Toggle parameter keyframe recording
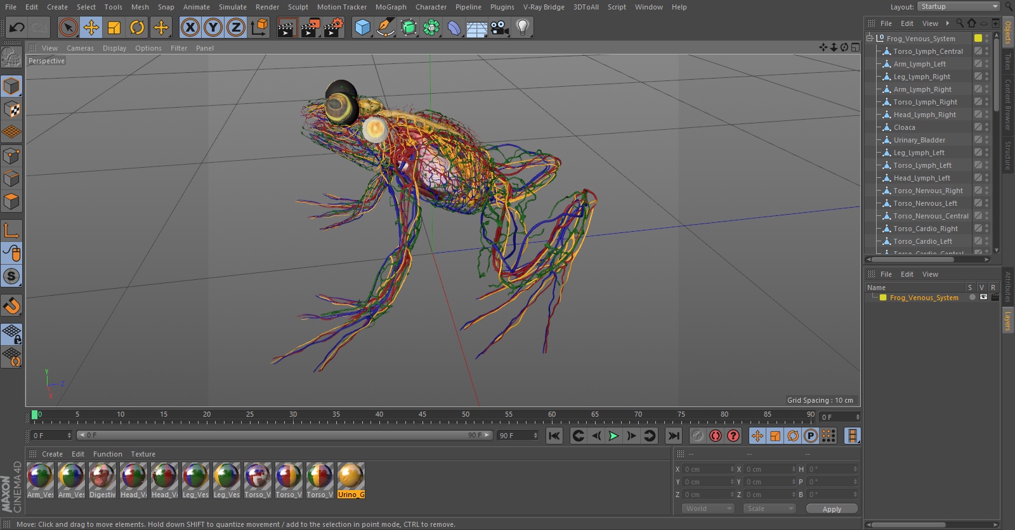Image resolution: width=1015 pixels, height=530 pixels. 811,436
